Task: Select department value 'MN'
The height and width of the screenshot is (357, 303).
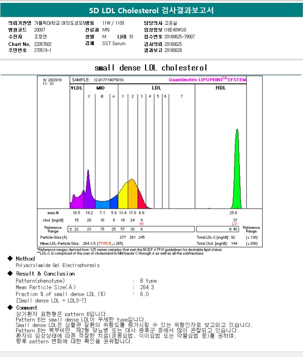Action: point(106,30)
